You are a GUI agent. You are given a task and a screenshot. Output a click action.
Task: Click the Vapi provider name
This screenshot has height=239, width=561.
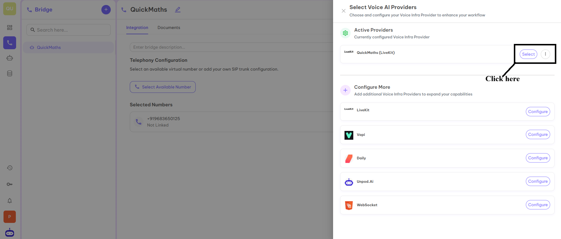(x=361, y=135)
